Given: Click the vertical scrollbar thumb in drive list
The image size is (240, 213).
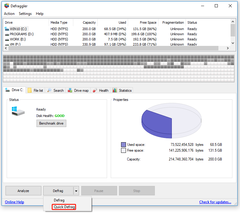Looking at the screenshot, I should pyautogui.click(x=233, y=30).
